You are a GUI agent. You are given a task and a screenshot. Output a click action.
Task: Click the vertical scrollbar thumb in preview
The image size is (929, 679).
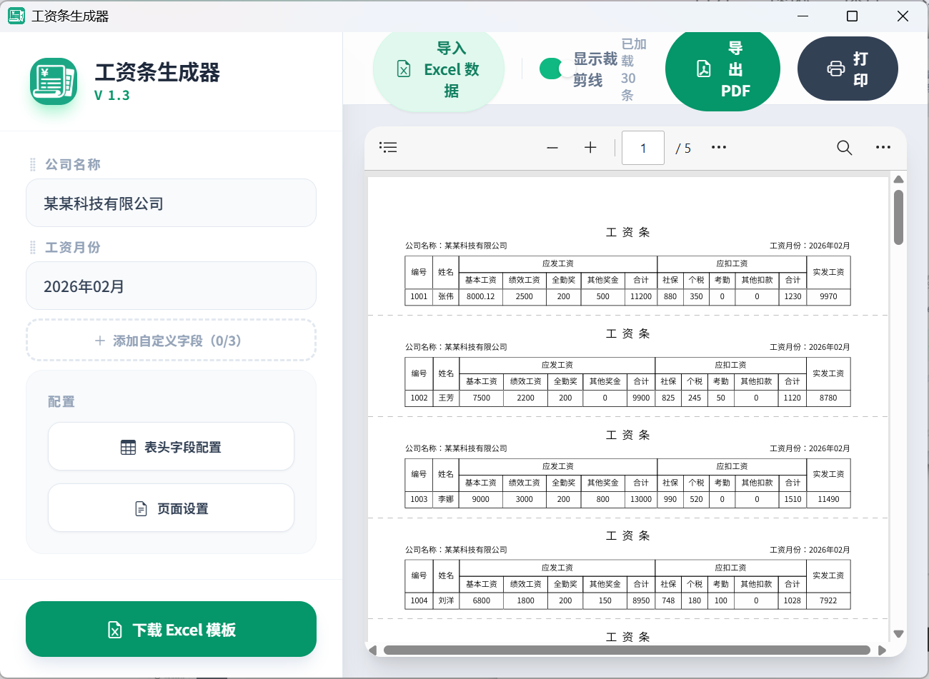click(x=898, y=217)
